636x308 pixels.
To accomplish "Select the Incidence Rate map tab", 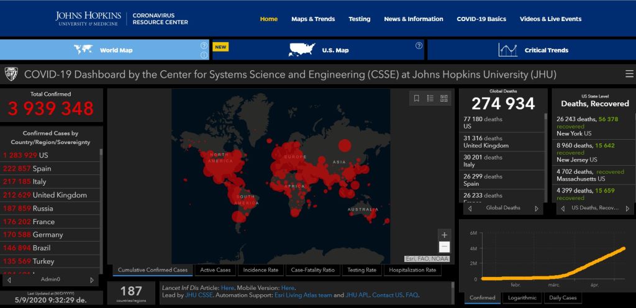I will (x=261, y=270).
